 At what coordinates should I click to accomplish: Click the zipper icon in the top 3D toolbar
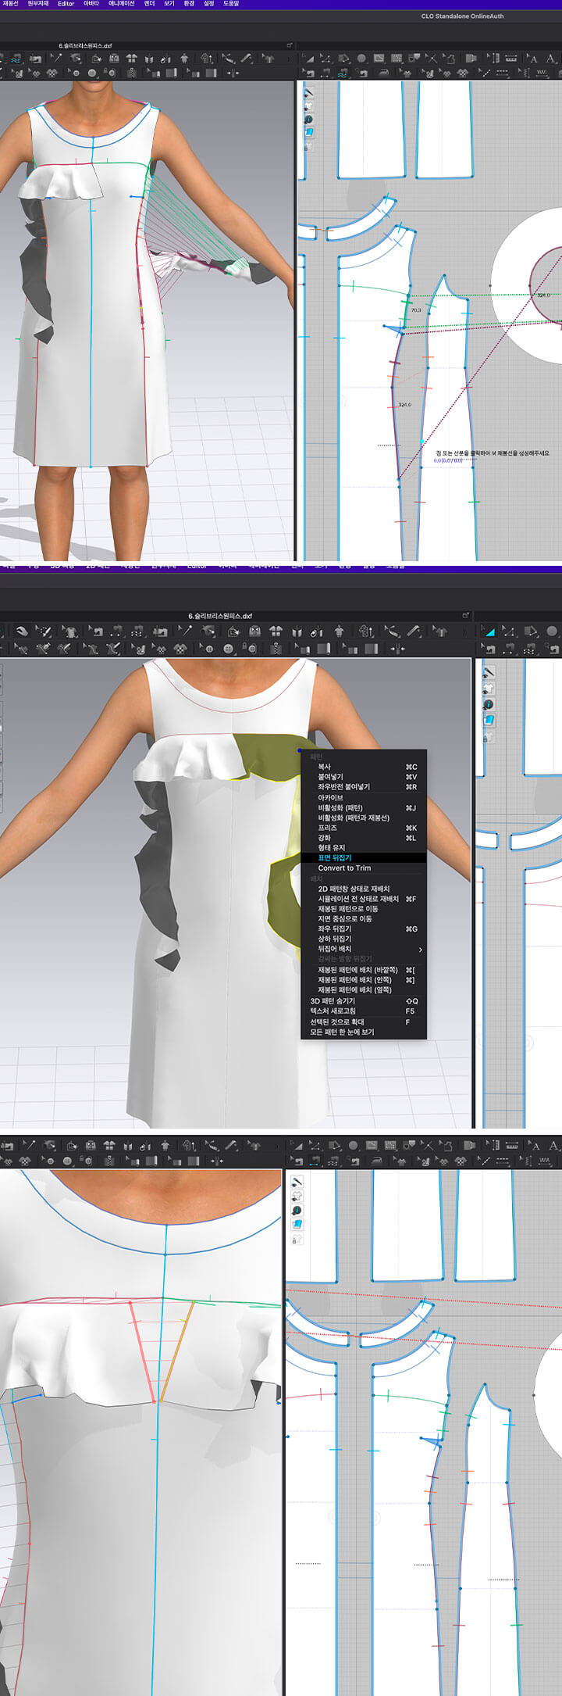[131, 73]
